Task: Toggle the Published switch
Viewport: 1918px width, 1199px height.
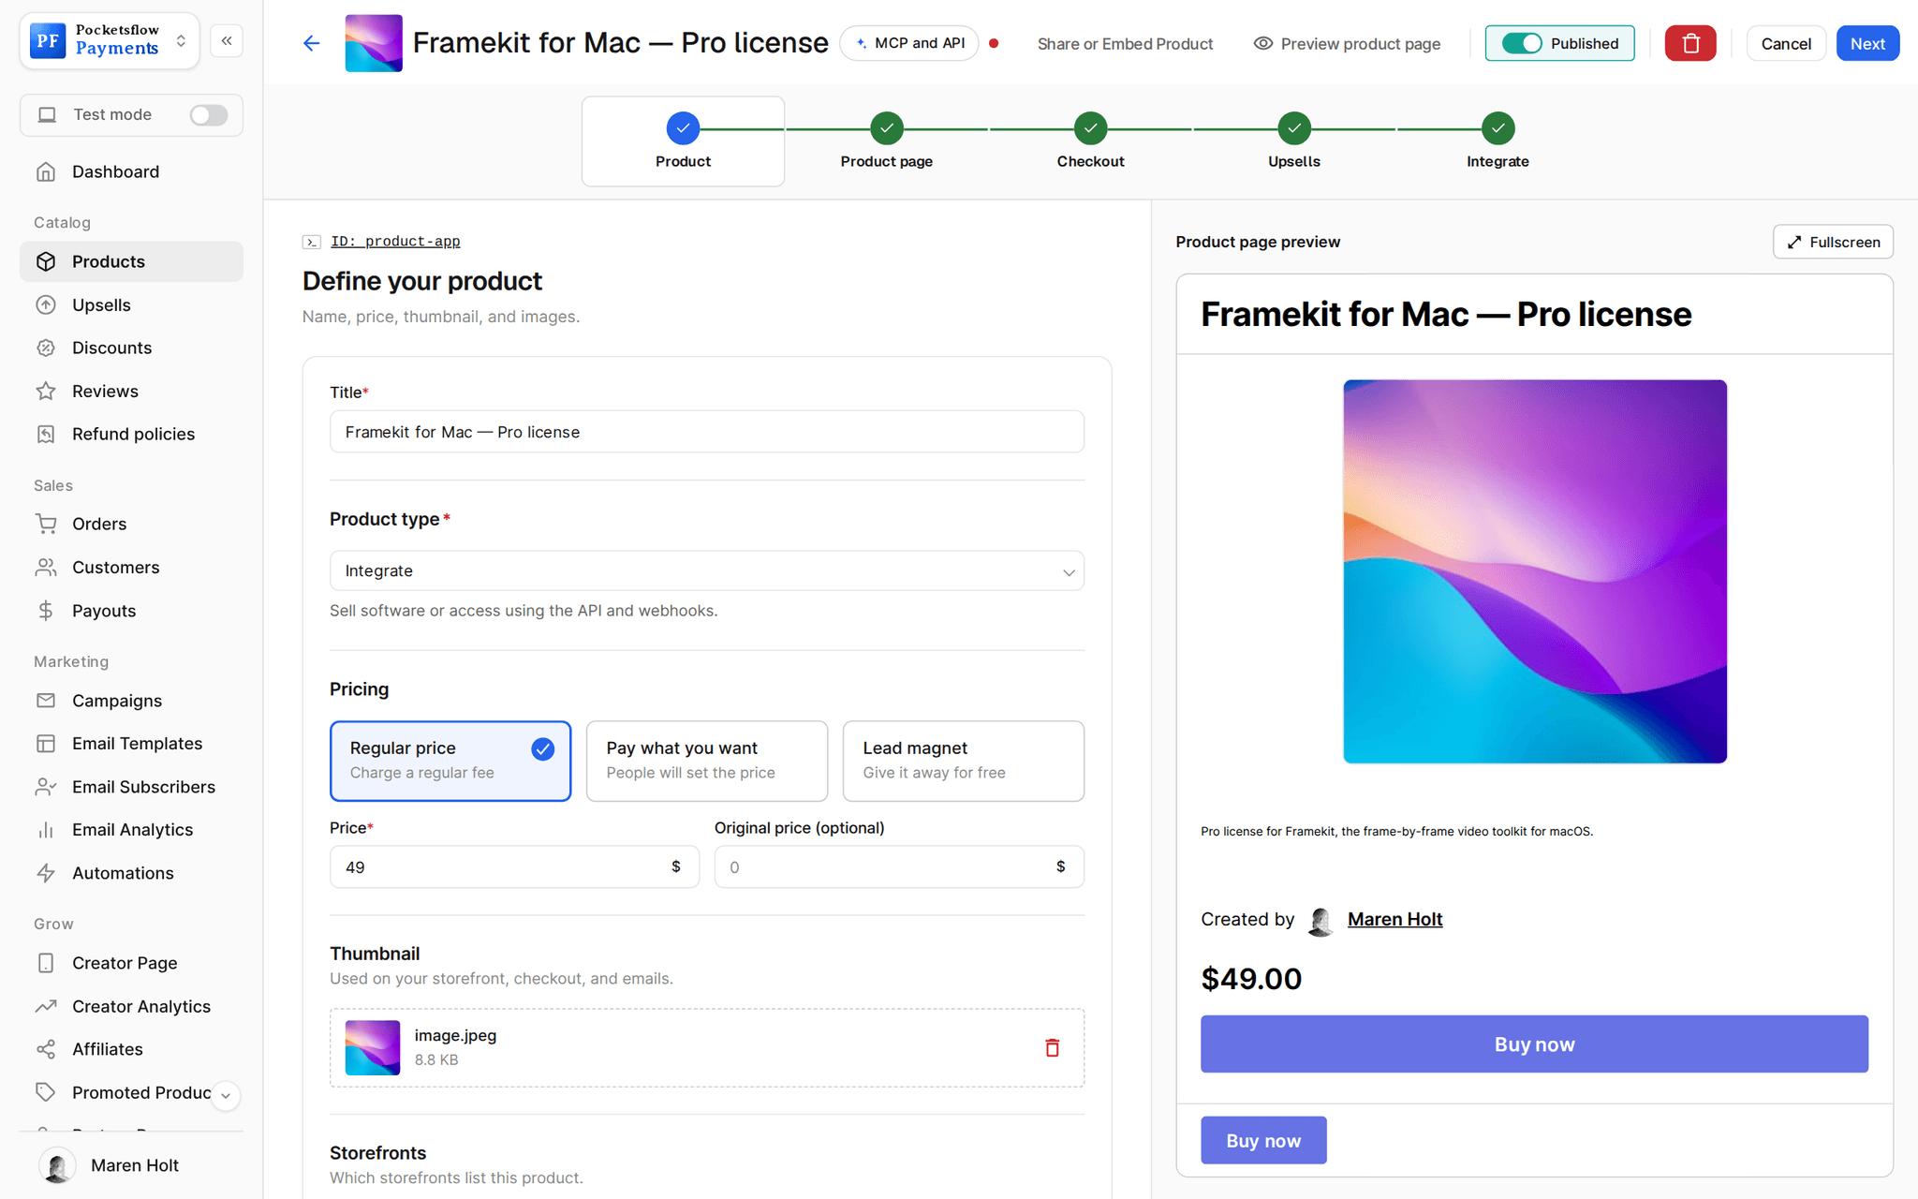Action: 1521,43
